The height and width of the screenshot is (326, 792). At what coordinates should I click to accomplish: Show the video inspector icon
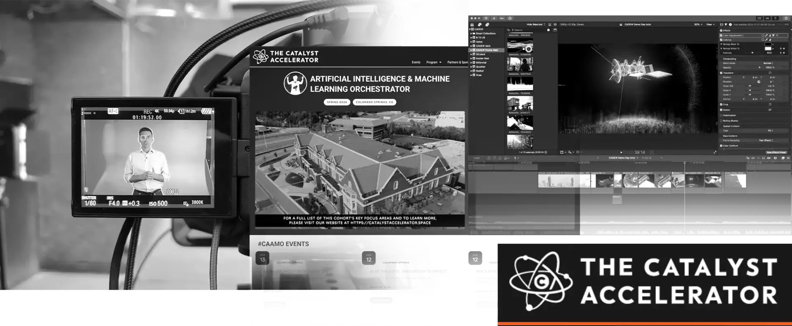[721, 25]
